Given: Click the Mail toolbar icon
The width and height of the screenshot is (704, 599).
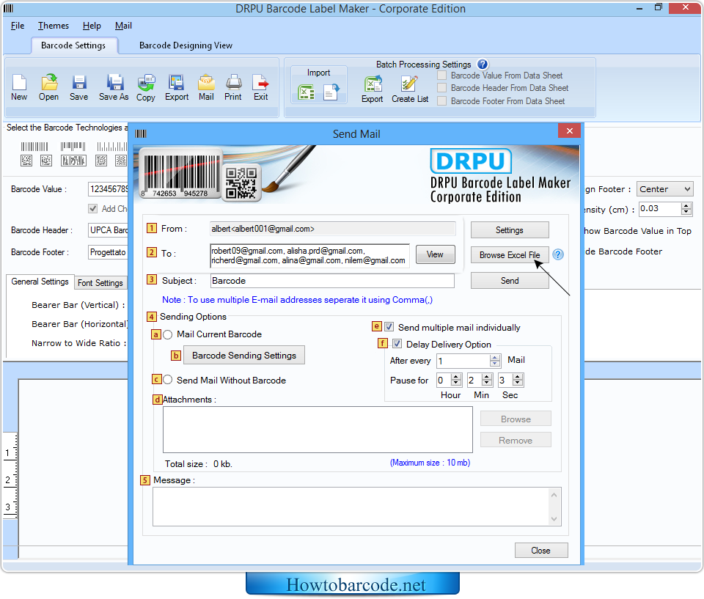Looking at the screenshot, I should point(206,87).
